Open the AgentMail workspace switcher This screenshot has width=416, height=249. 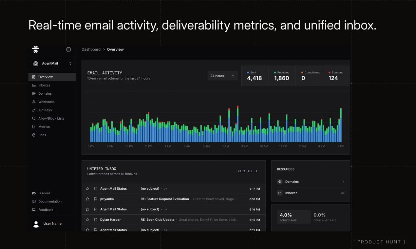(x=52, y=63)
